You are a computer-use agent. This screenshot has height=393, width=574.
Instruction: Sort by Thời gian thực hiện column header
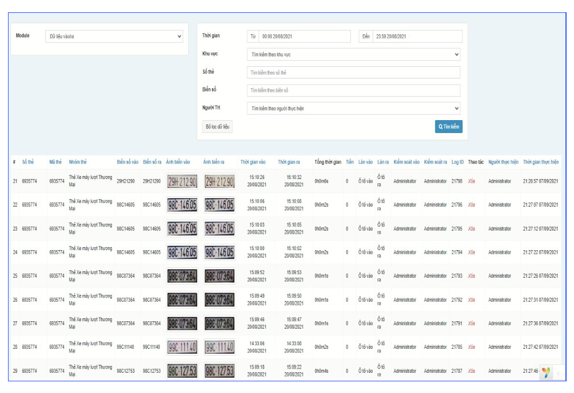[541, 162]
